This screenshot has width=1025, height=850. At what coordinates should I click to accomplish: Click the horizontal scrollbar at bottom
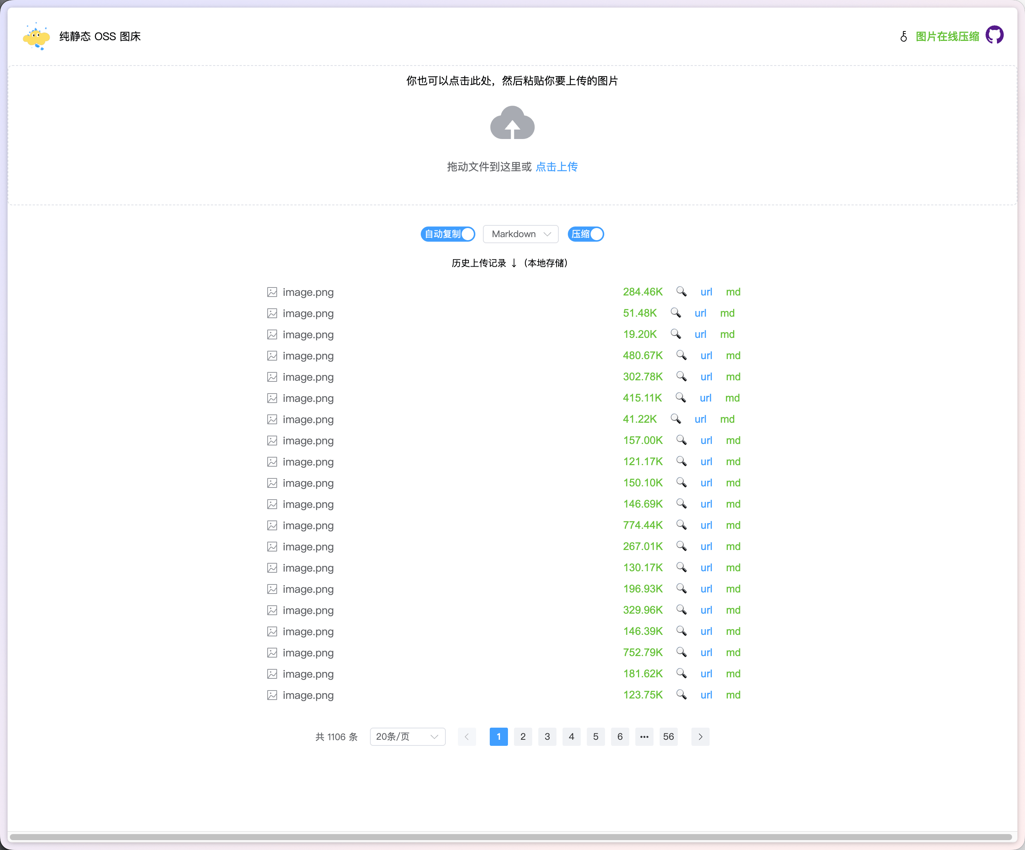coord(511,837)
